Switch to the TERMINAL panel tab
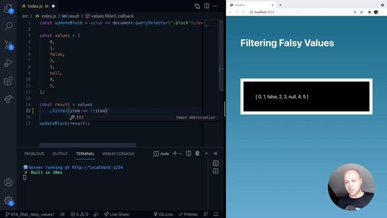387x218 pixels. coord(85,153)
